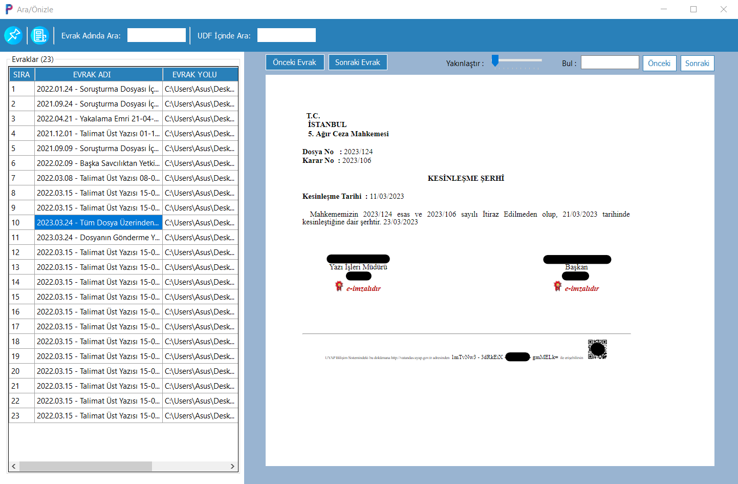738x484 pixels.
Task: Click the pin icon in the toolbar
Action: coord(13,35)
